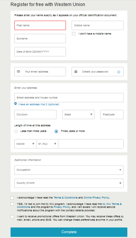
Task: Click the Complete button
Action: coord(69,232)
